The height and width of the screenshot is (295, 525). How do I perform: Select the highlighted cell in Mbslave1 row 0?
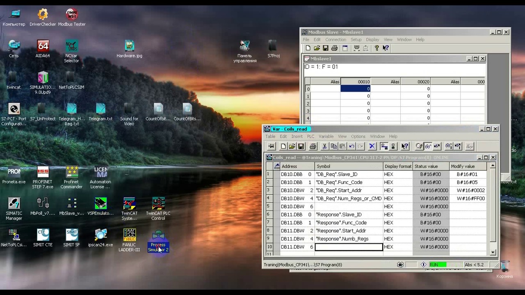[x=356, y=89]
